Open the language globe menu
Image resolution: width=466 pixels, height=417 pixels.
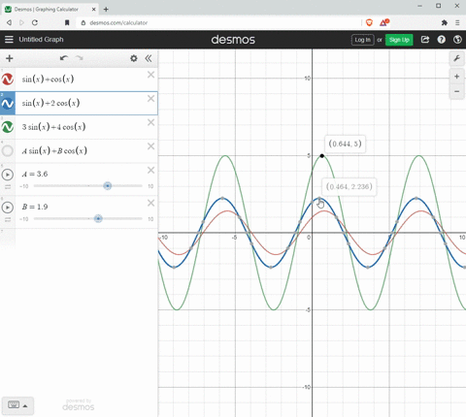pyautogui.click(x=457, y=40)
